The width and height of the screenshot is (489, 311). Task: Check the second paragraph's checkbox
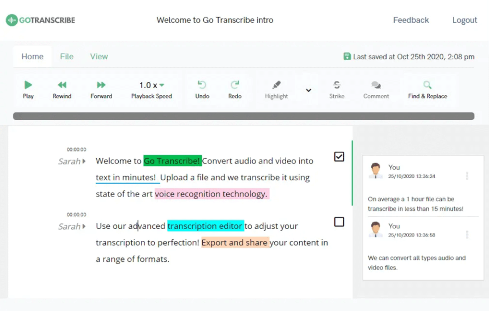[339, 222]
